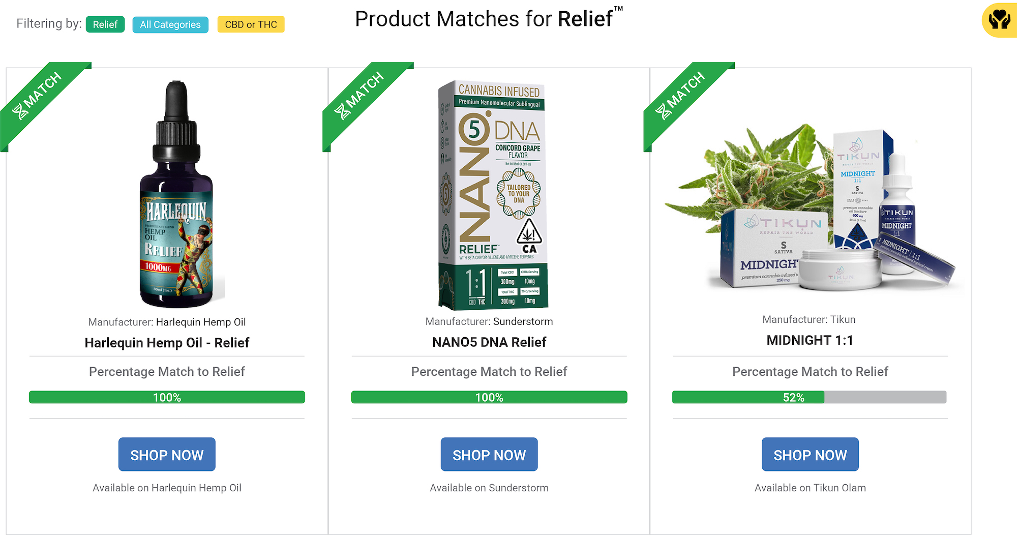Click NANO5 DNA Relief box image

tap(492, 196)
